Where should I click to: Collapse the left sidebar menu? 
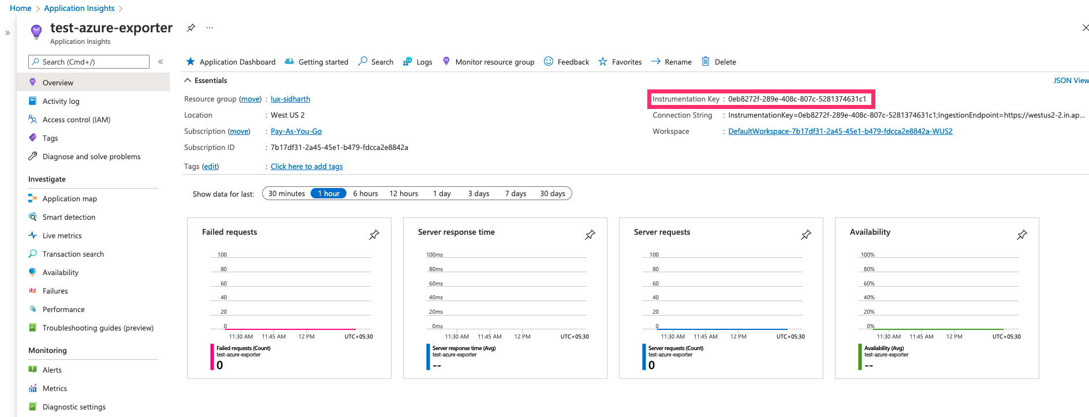tap(161, 62)
